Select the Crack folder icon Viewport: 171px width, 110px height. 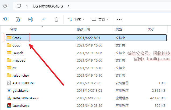point(9,38)
